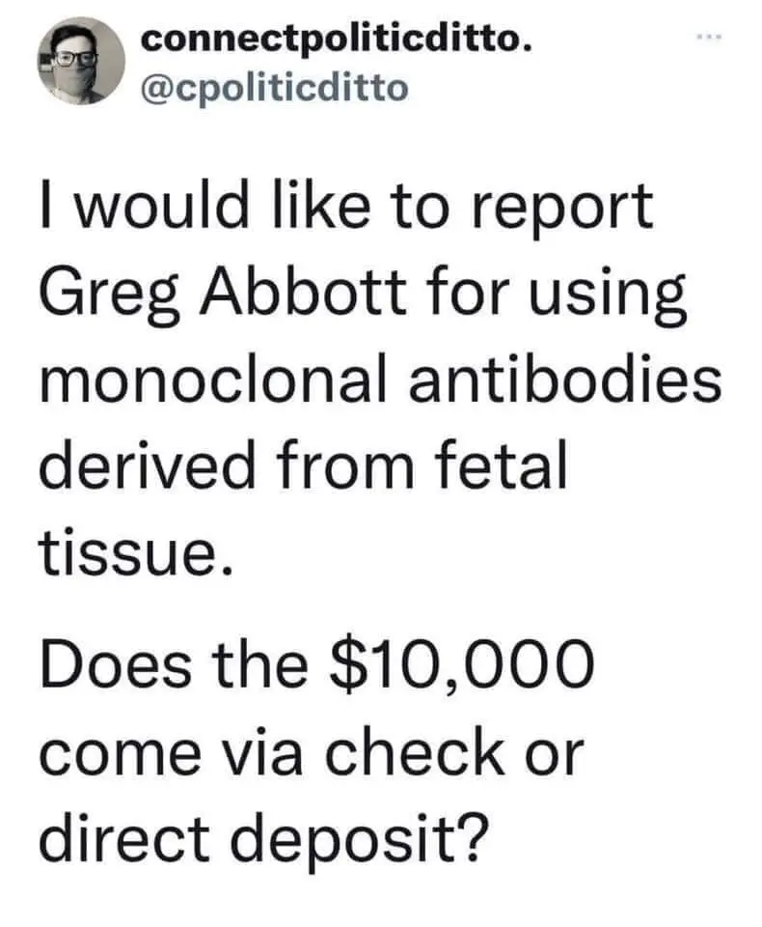The image size is (762, 927).
Task: Click the word "tissue." in the tweet
Action: tap(135, 553)
